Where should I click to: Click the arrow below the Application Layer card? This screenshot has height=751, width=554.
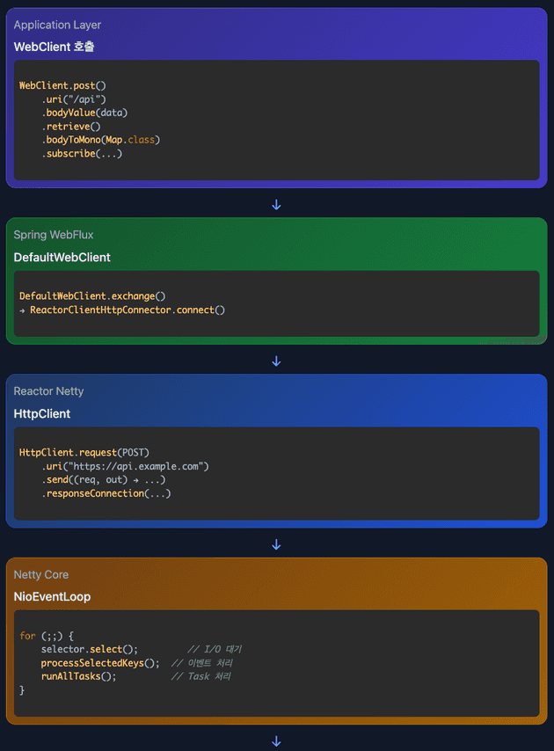click(x=276, y=204)
